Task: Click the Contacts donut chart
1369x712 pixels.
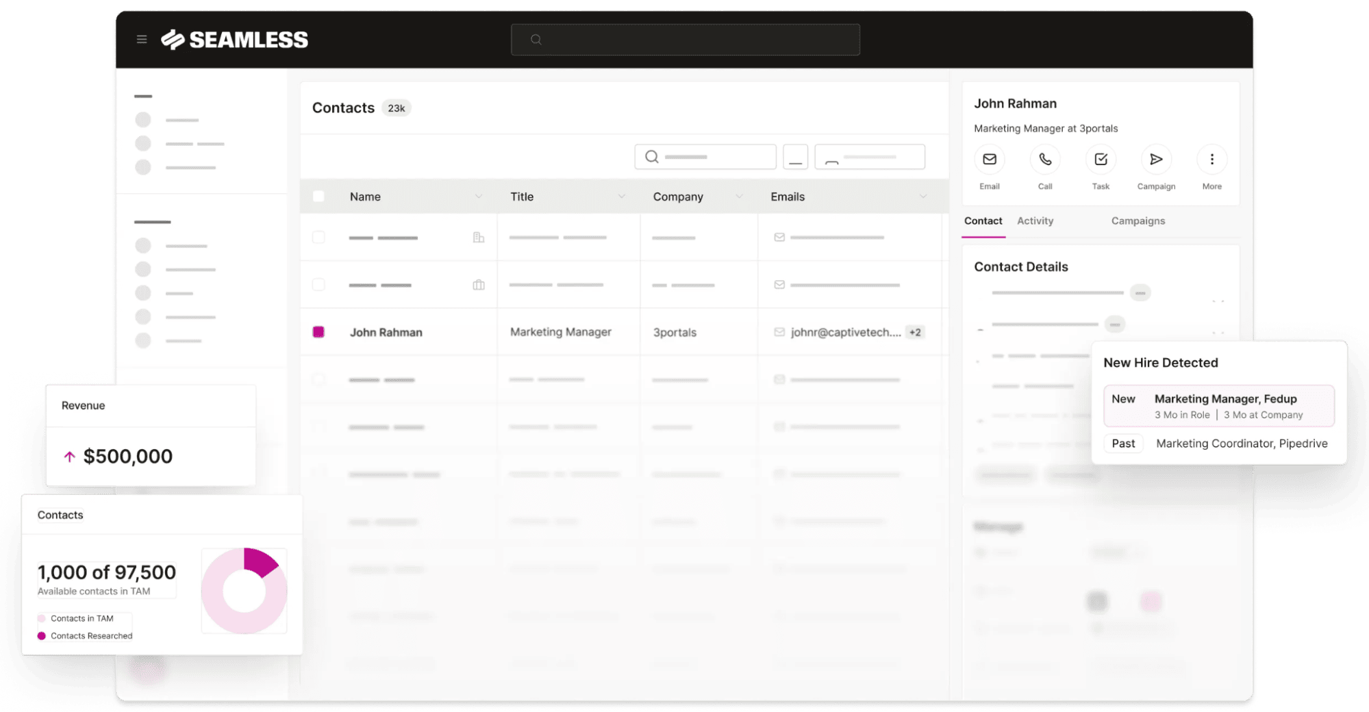Action: [x=244, y=590]
